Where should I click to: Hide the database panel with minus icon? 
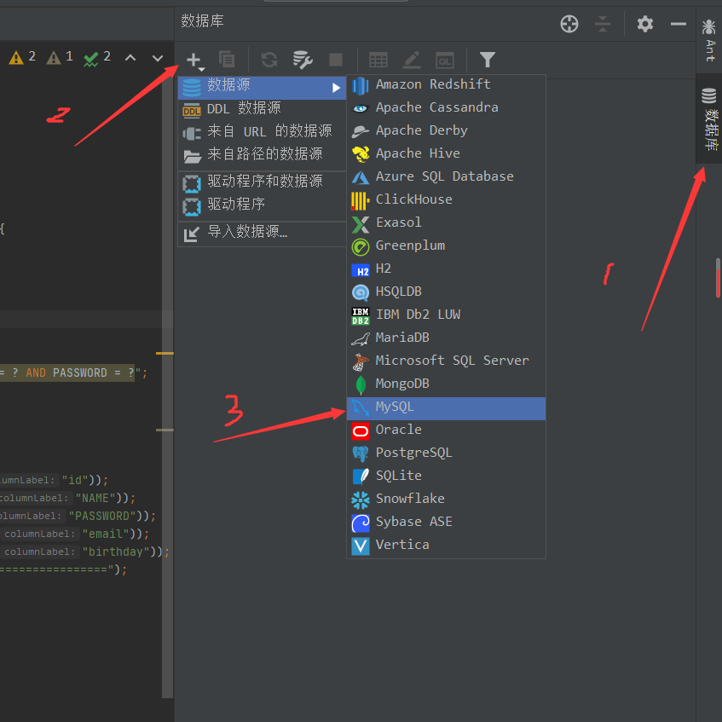point(679,24)
